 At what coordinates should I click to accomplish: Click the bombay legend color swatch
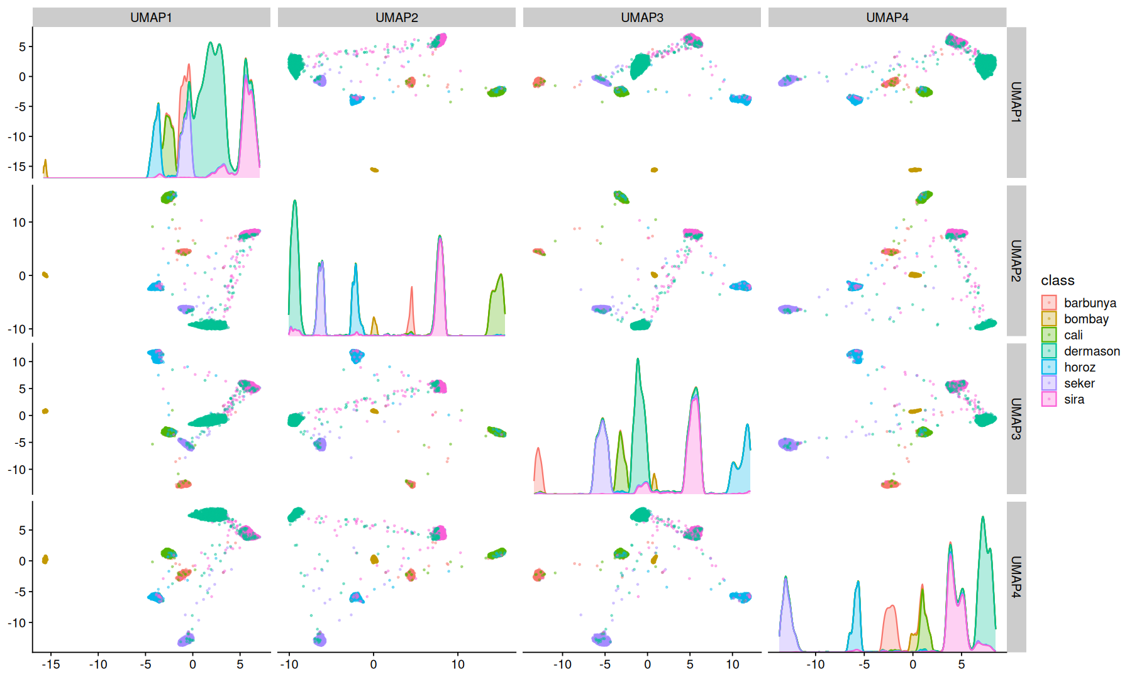pos(1048,319)
